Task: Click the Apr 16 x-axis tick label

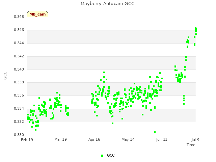Action: point(94,139)
